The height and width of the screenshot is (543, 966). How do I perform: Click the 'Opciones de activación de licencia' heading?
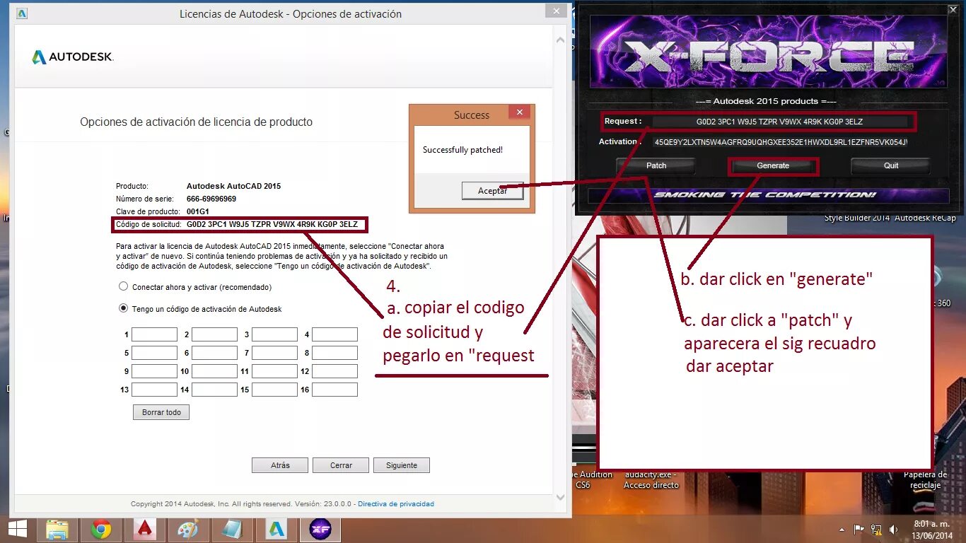click(x=196, y=122)
